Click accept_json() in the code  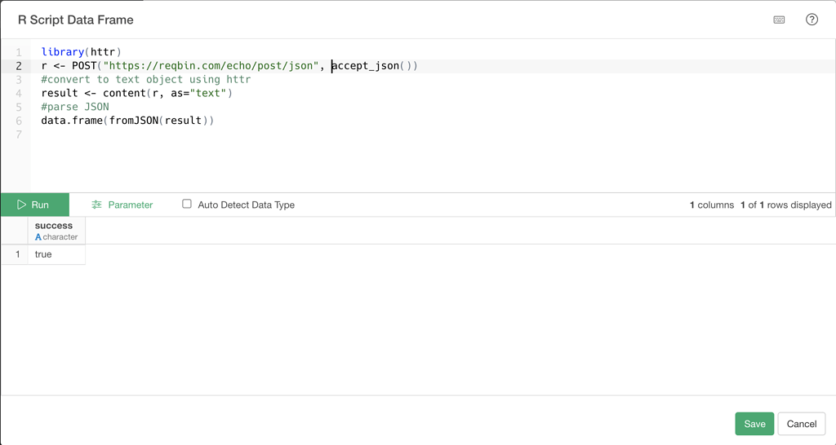point(371,66)
